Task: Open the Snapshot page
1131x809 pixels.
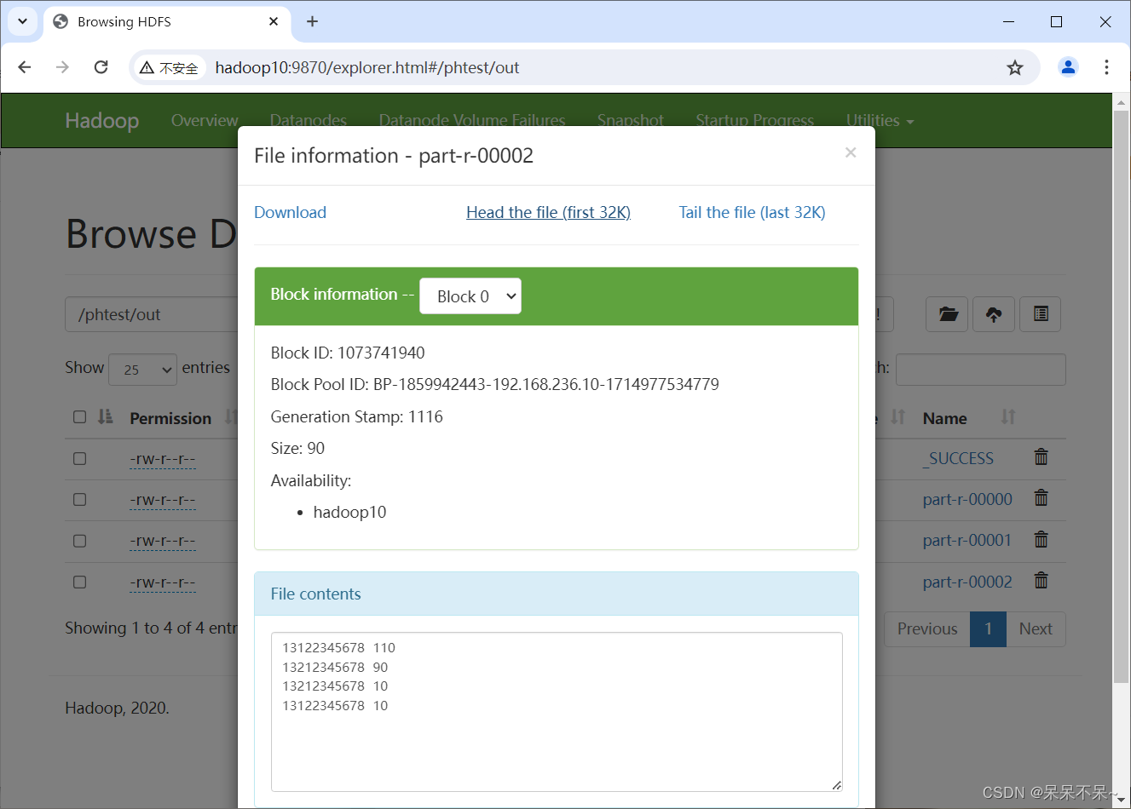Action: pyautogui.click(x=631, y=120)
